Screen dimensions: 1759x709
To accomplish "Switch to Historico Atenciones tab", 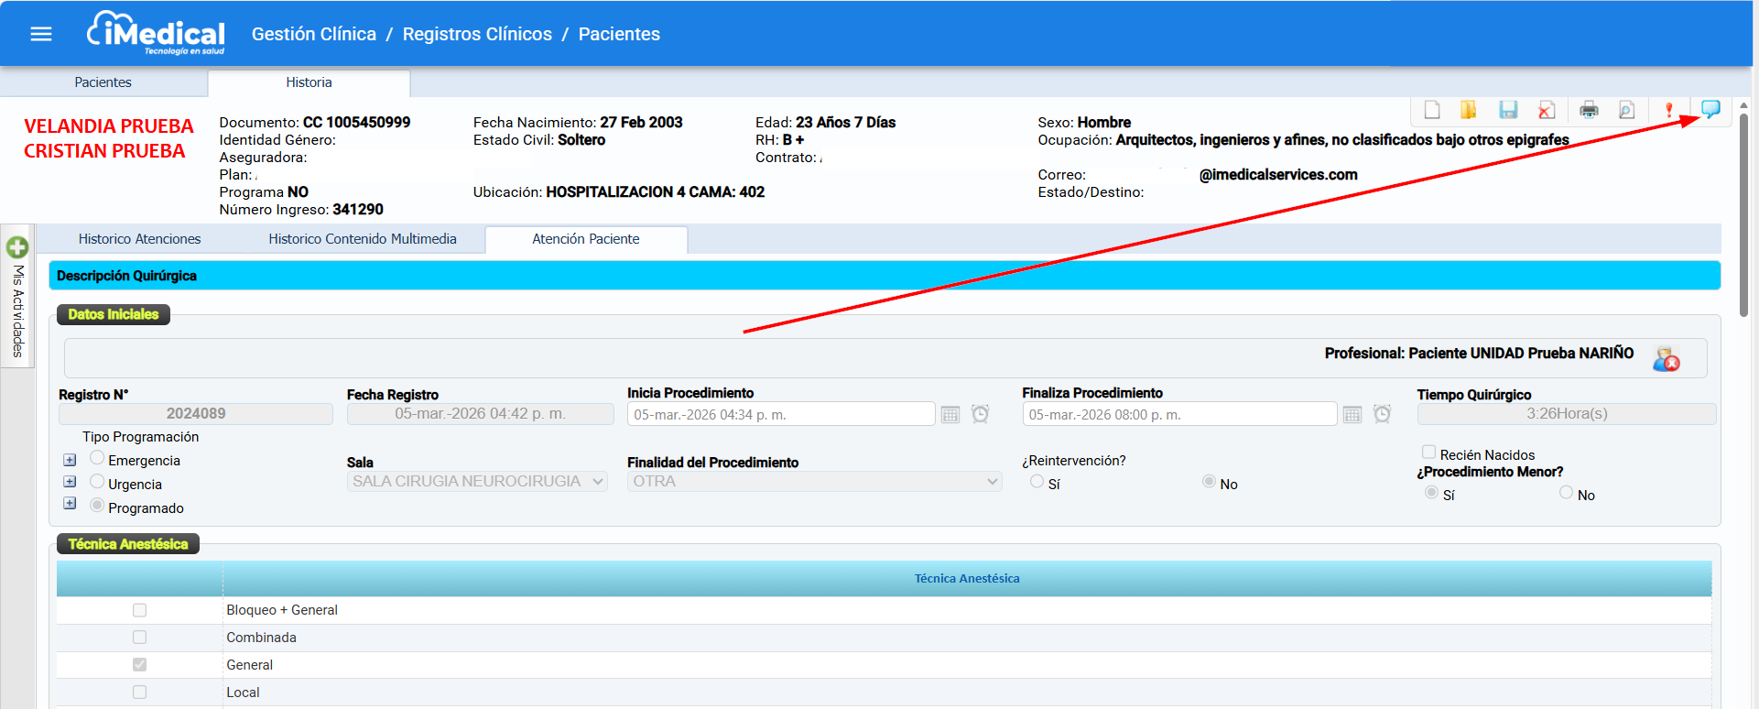I will (x=139, y=239).
